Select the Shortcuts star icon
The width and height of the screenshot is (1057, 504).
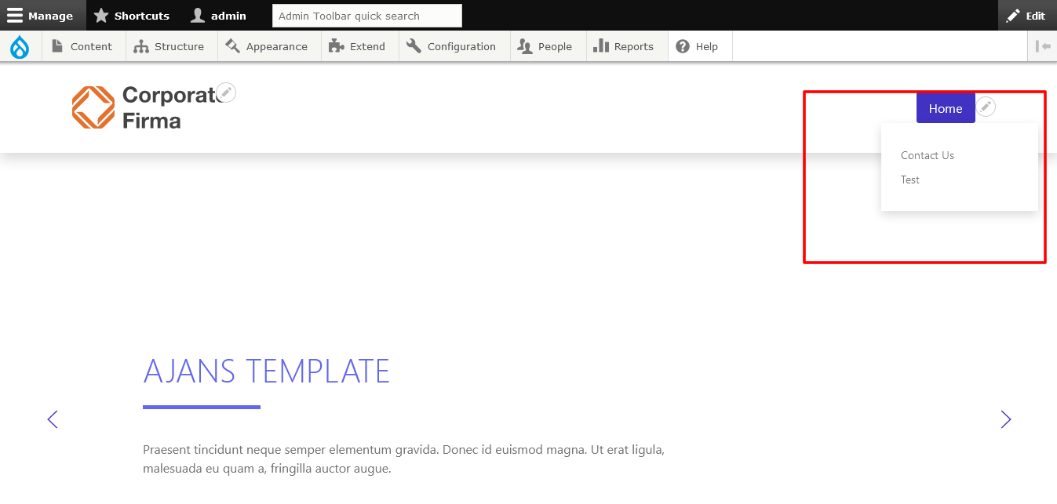pyautogui.click(x=101, y=15)
